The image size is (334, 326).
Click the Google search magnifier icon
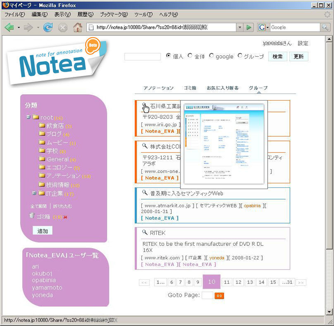click(x=325, y=27)
